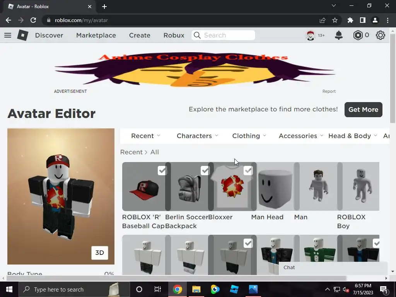The image size is (396, 297).
Task: Open Create in top navigation
Action: tap(140, 35)
